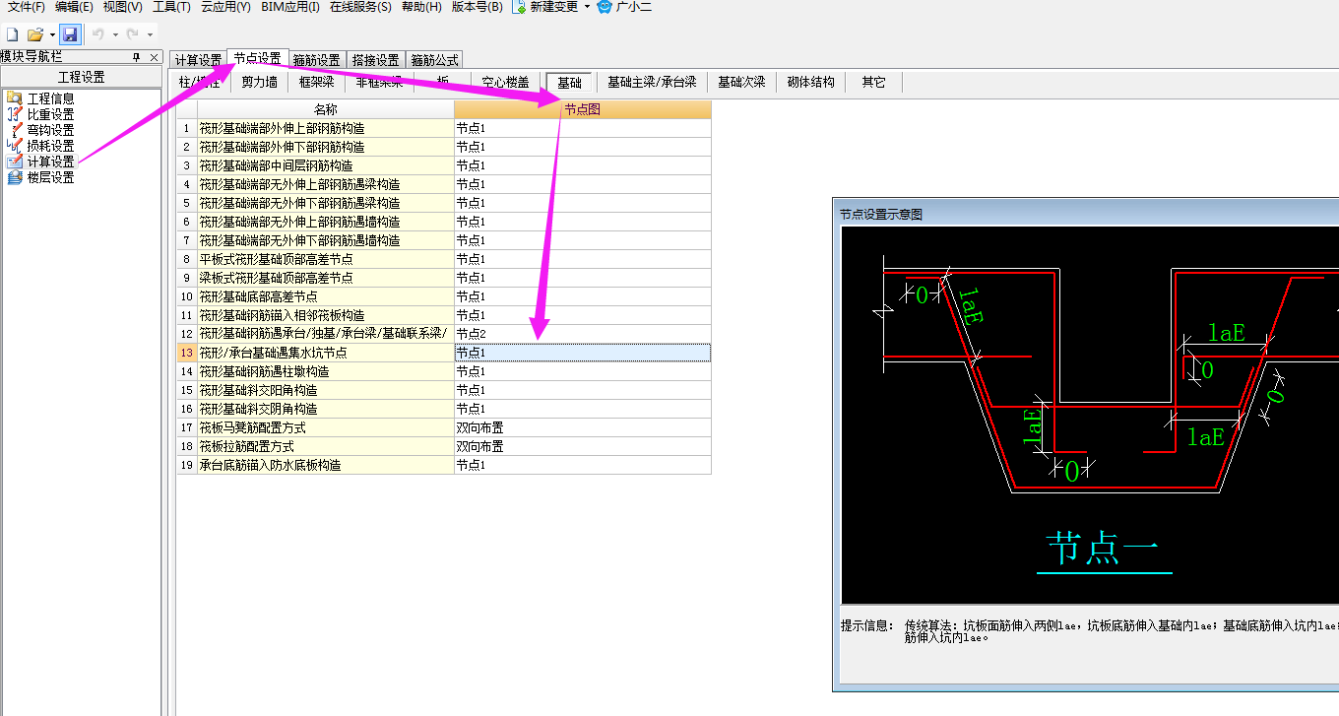Screen dimensions: 1339x716
Task: Select row 筏形基础斜交阳角构造
Action: point(326,390)
